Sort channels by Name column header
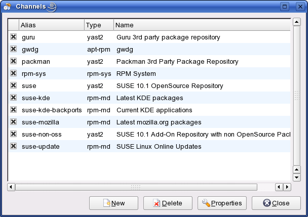 (x=202, y=25)
